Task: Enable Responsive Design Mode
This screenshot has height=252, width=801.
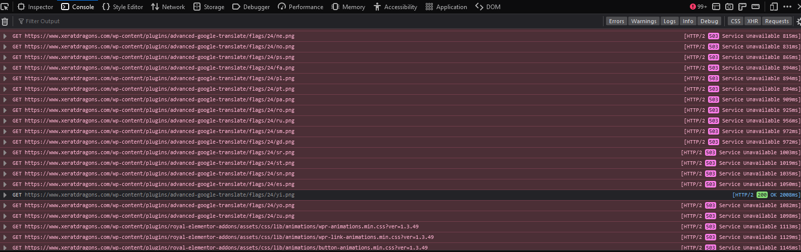Action: pos(774,7)
